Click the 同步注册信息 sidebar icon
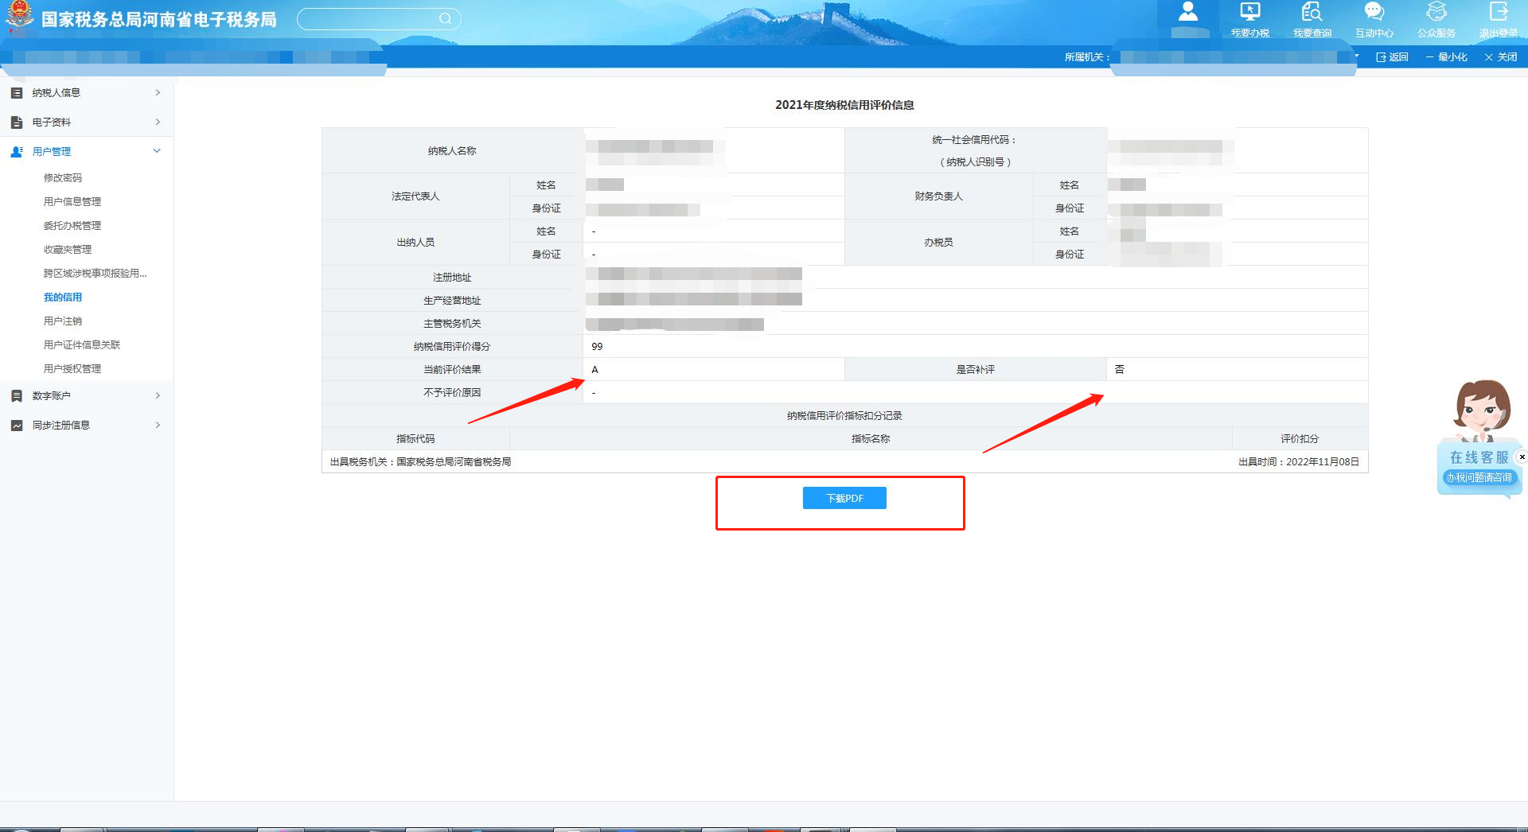 pos(17,426)
